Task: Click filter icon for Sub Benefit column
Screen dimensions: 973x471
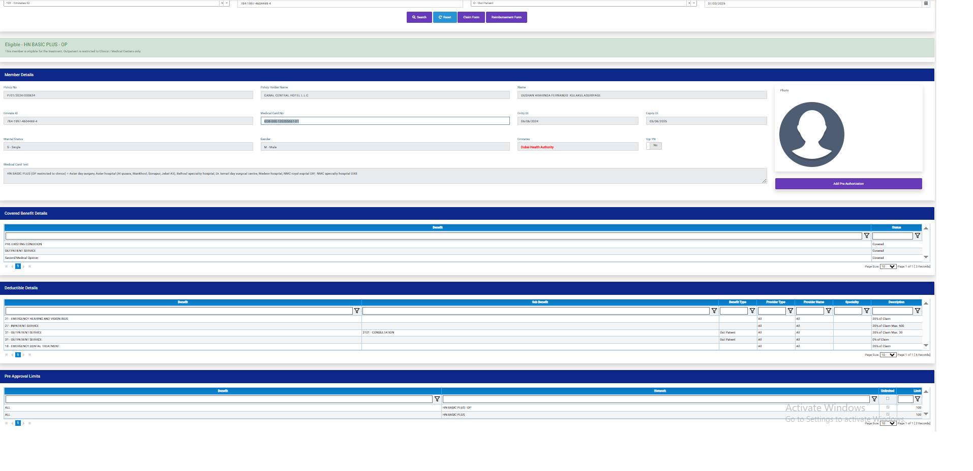Action: (714, 311)
